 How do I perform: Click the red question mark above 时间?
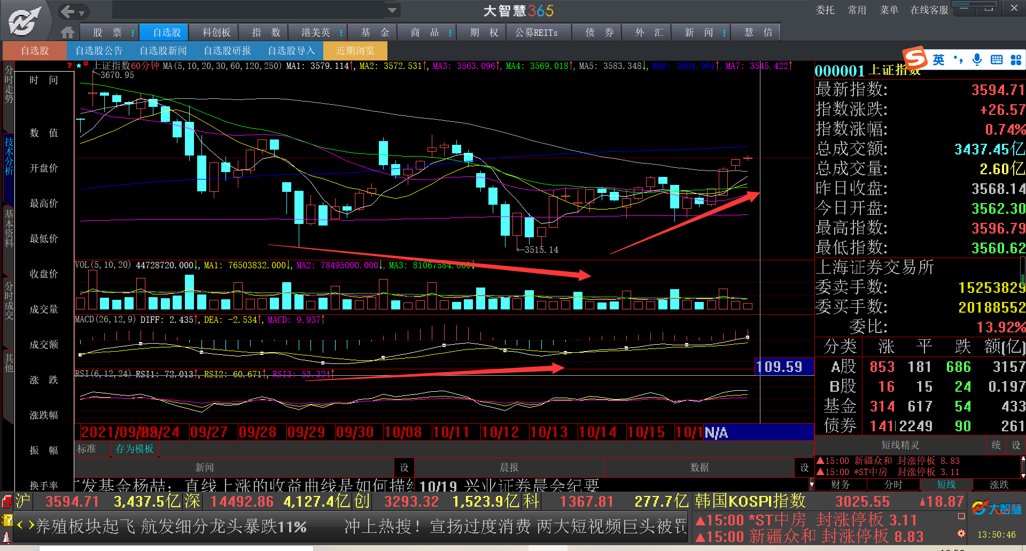[x=69, y=65]
